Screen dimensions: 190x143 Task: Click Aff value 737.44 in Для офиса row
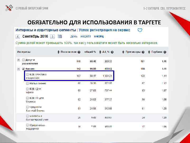tap(108, 91)
